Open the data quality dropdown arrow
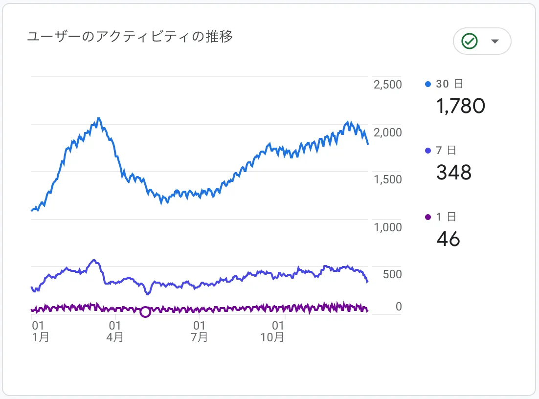 494,41
